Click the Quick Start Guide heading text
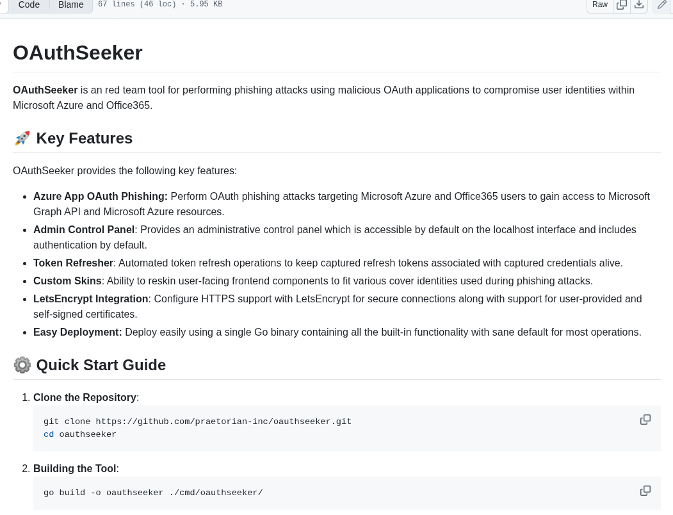 (101, 365)
